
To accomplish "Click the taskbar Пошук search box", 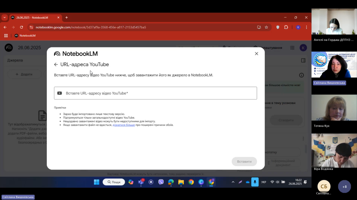I will (x=114, y=182).
